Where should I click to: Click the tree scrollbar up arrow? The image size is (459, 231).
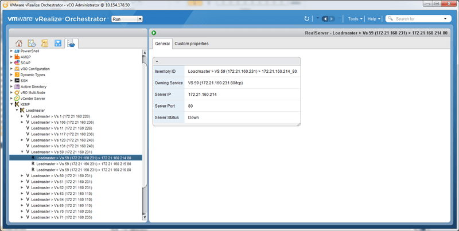click(145, 52)
